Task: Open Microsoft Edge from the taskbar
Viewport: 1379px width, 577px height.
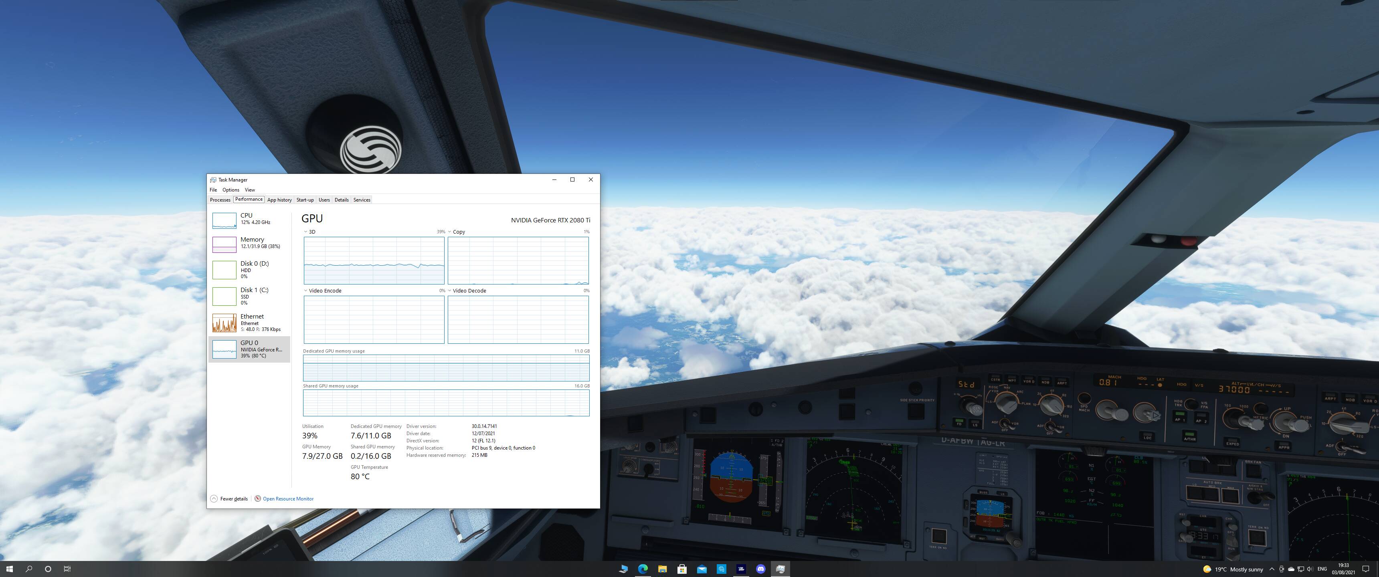Action: (643, 569)
